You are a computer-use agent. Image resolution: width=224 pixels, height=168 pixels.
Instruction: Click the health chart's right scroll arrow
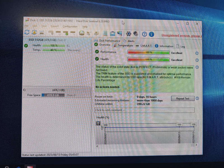coord(197,145)
